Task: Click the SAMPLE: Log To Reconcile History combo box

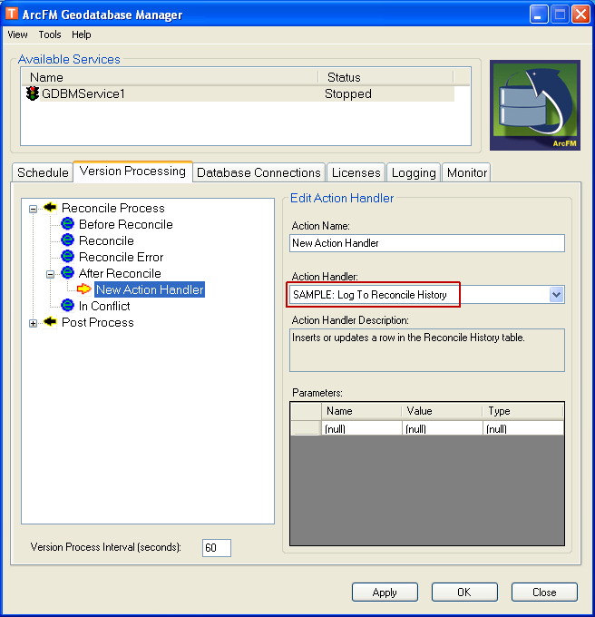Action: point(427,294)
